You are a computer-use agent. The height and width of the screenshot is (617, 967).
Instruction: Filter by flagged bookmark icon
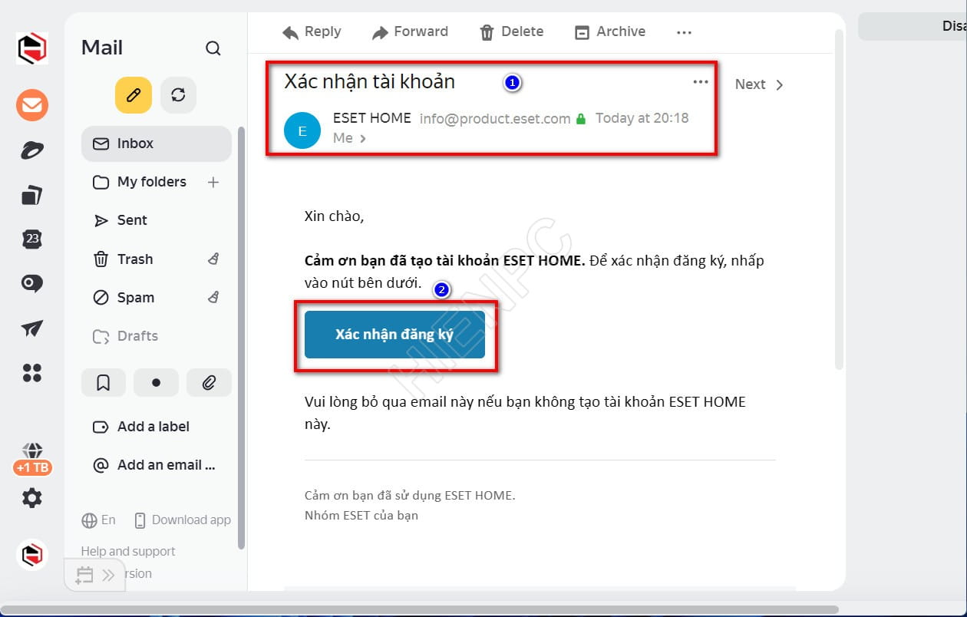click(104, 382)
